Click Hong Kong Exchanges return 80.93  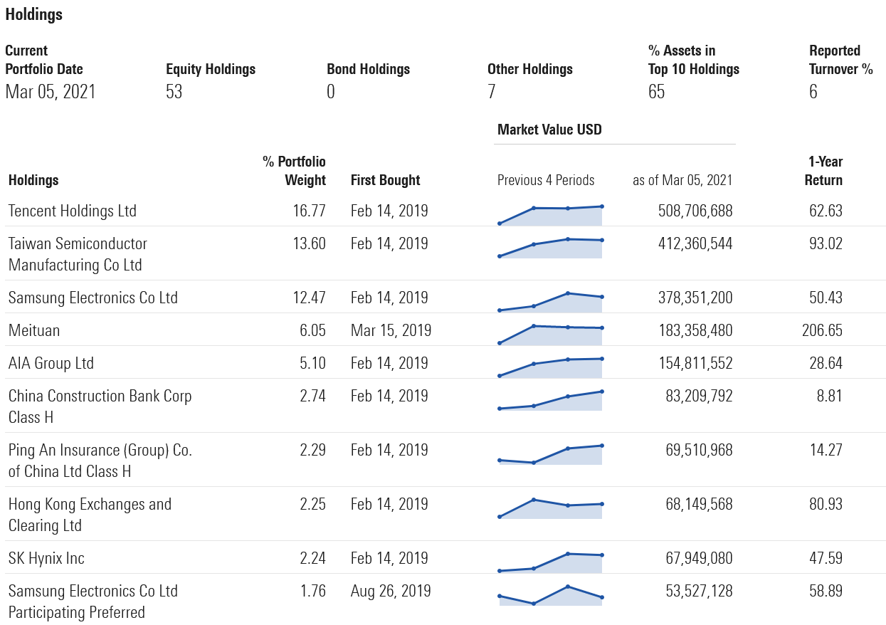pyautogui.click(x=826, y=504)
